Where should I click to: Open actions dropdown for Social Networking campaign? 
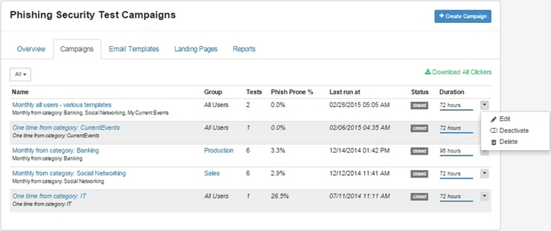484,174
